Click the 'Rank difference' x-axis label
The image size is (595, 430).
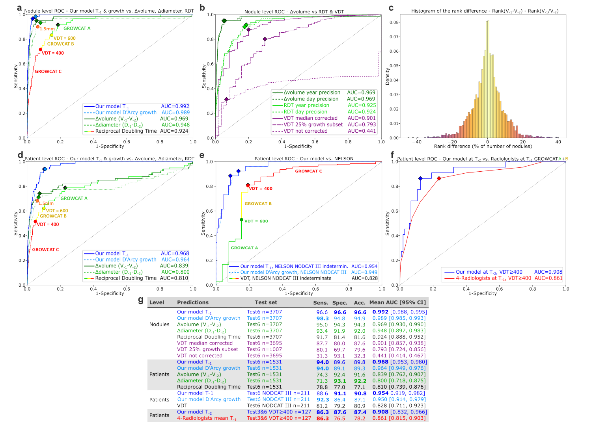coord(483,146)
